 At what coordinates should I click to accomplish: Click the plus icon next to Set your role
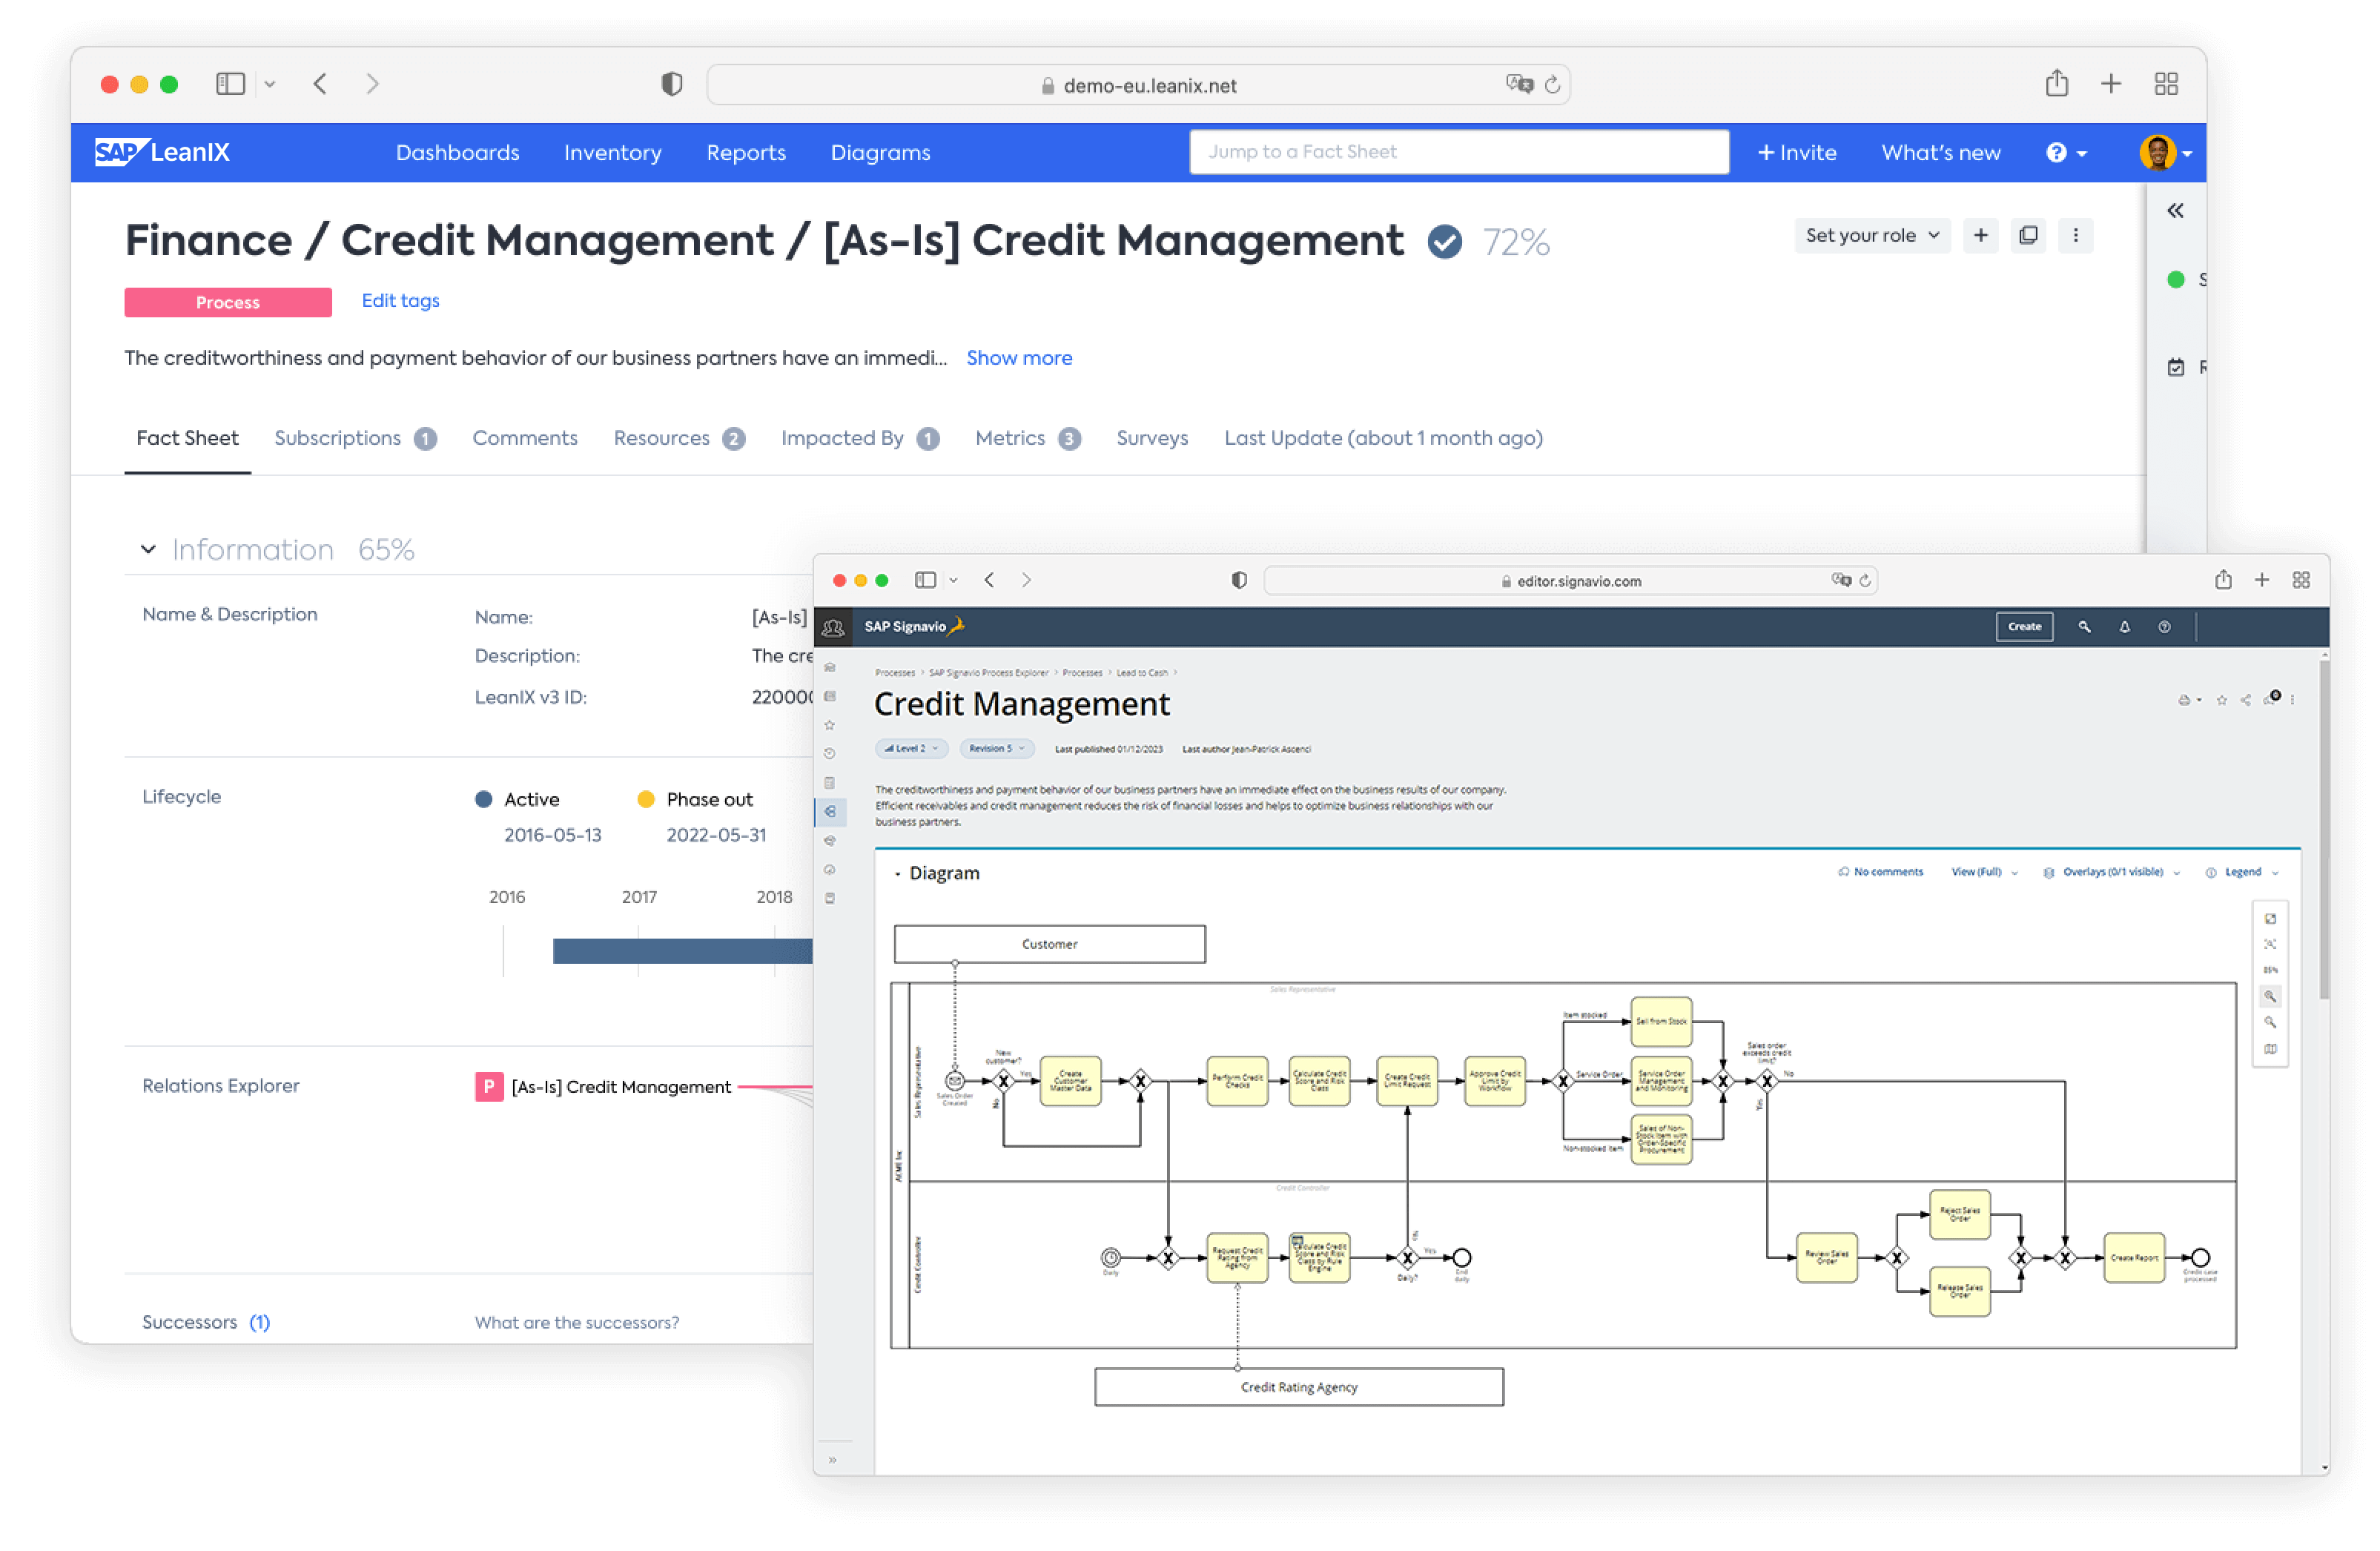tap(1980, 235)
